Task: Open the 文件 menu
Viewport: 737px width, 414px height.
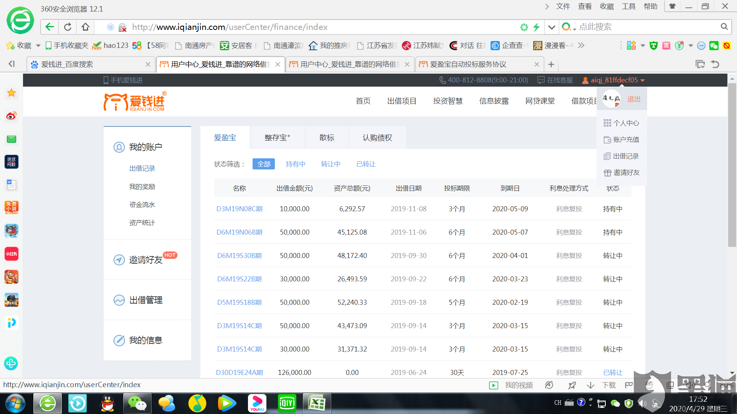Action: (x=563, y=7)
